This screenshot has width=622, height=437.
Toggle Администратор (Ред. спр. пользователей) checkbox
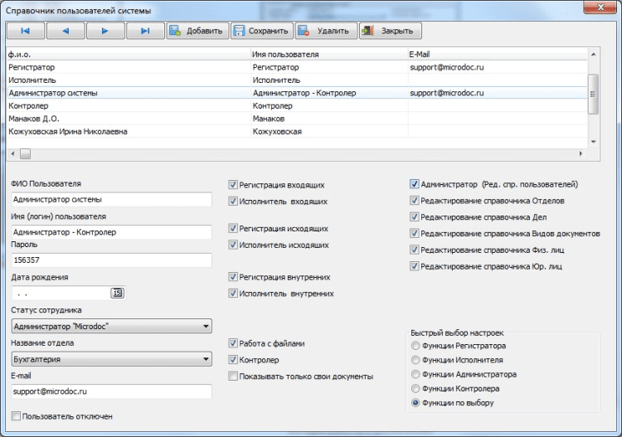pyautogui.click(x=415, y=184)
